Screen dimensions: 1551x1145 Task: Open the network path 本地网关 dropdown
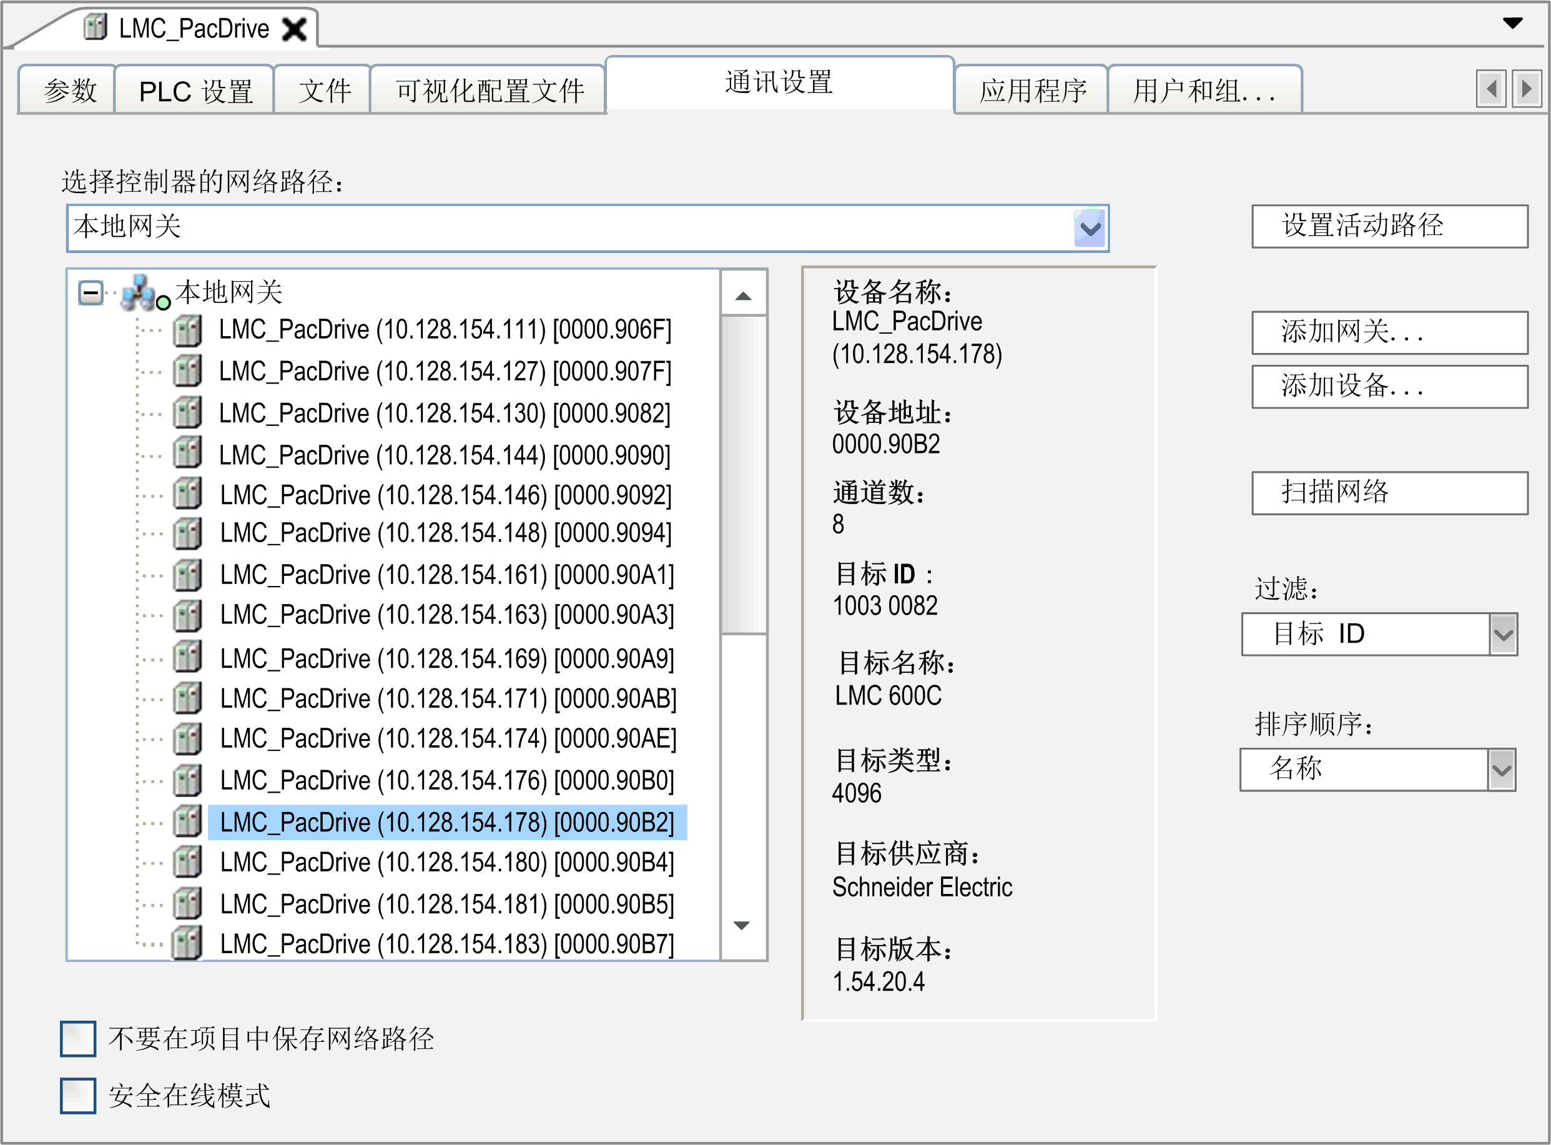coord(1090,228)
